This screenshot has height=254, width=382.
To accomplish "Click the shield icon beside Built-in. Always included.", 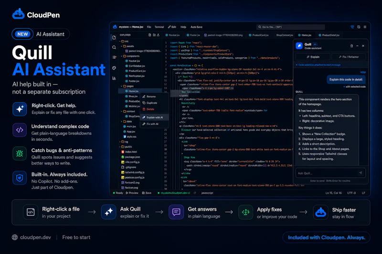I will 20,178.
